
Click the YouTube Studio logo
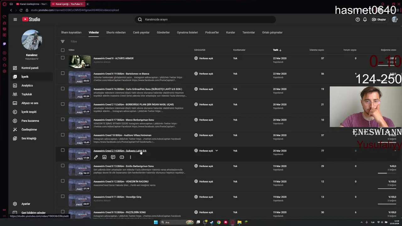[x=31, y=19]
